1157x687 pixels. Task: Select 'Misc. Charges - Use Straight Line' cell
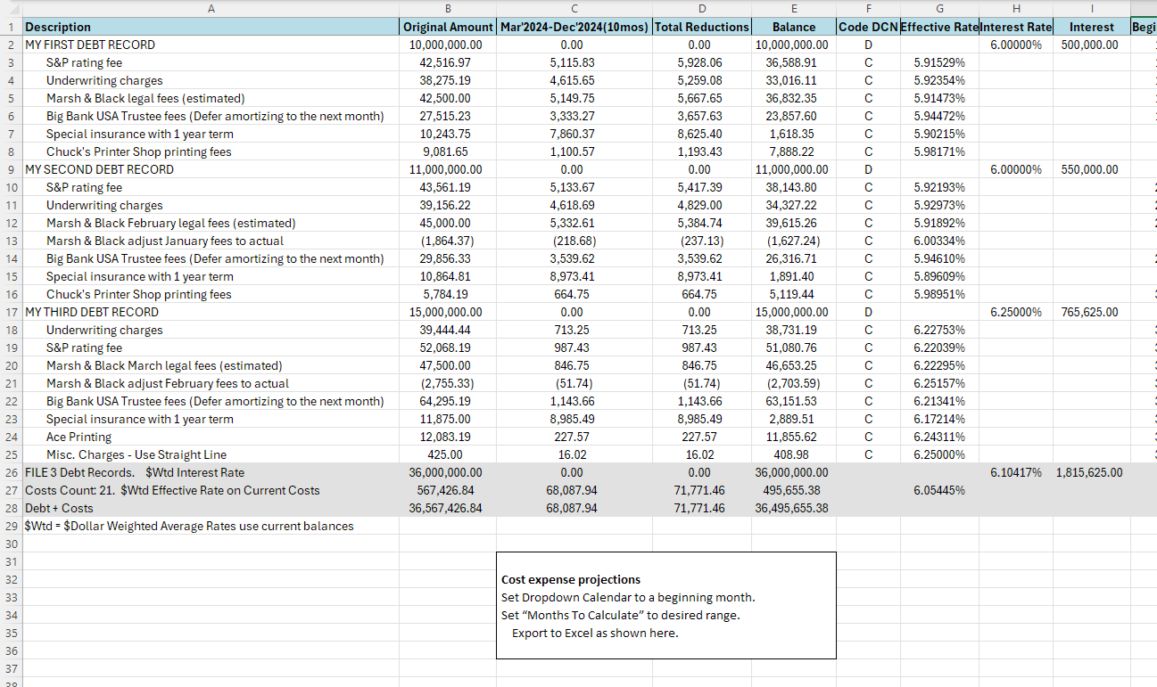211,454
